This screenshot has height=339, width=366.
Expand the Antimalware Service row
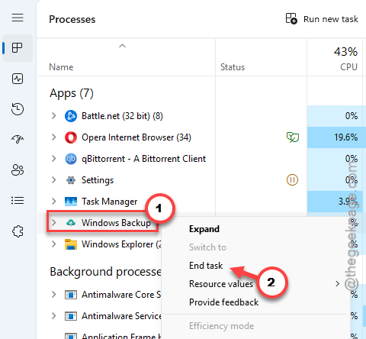[53, 316]
